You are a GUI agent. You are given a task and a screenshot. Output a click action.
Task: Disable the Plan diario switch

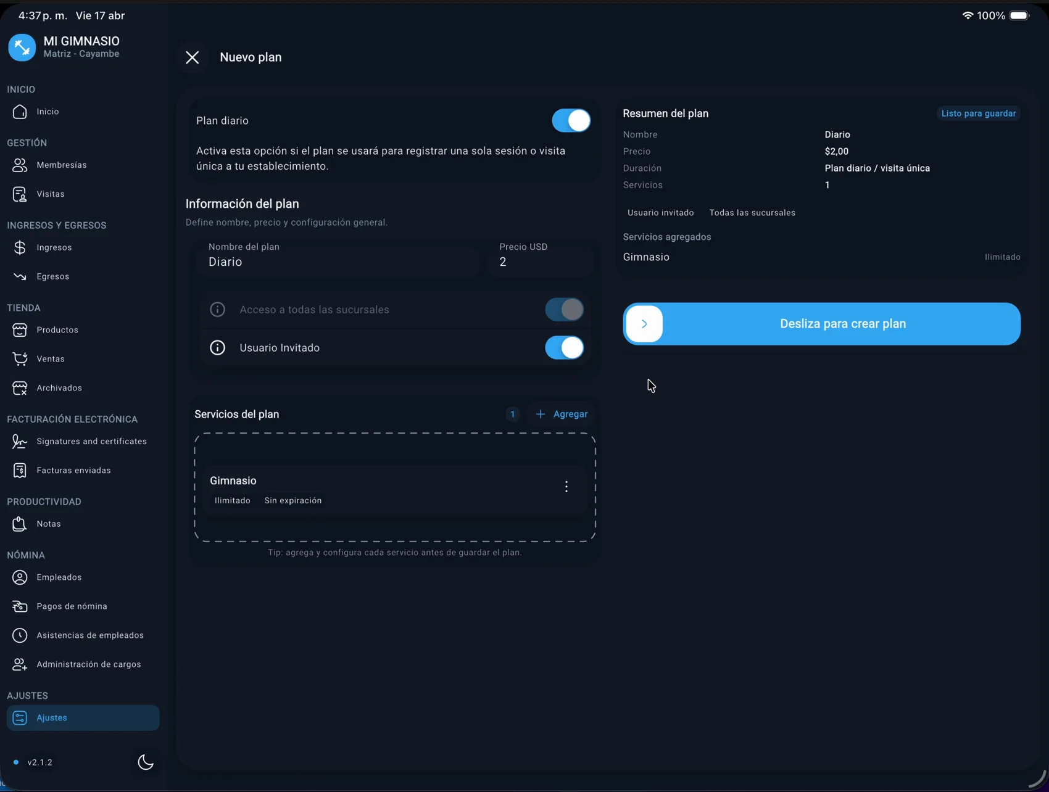[x=571, y=121]
